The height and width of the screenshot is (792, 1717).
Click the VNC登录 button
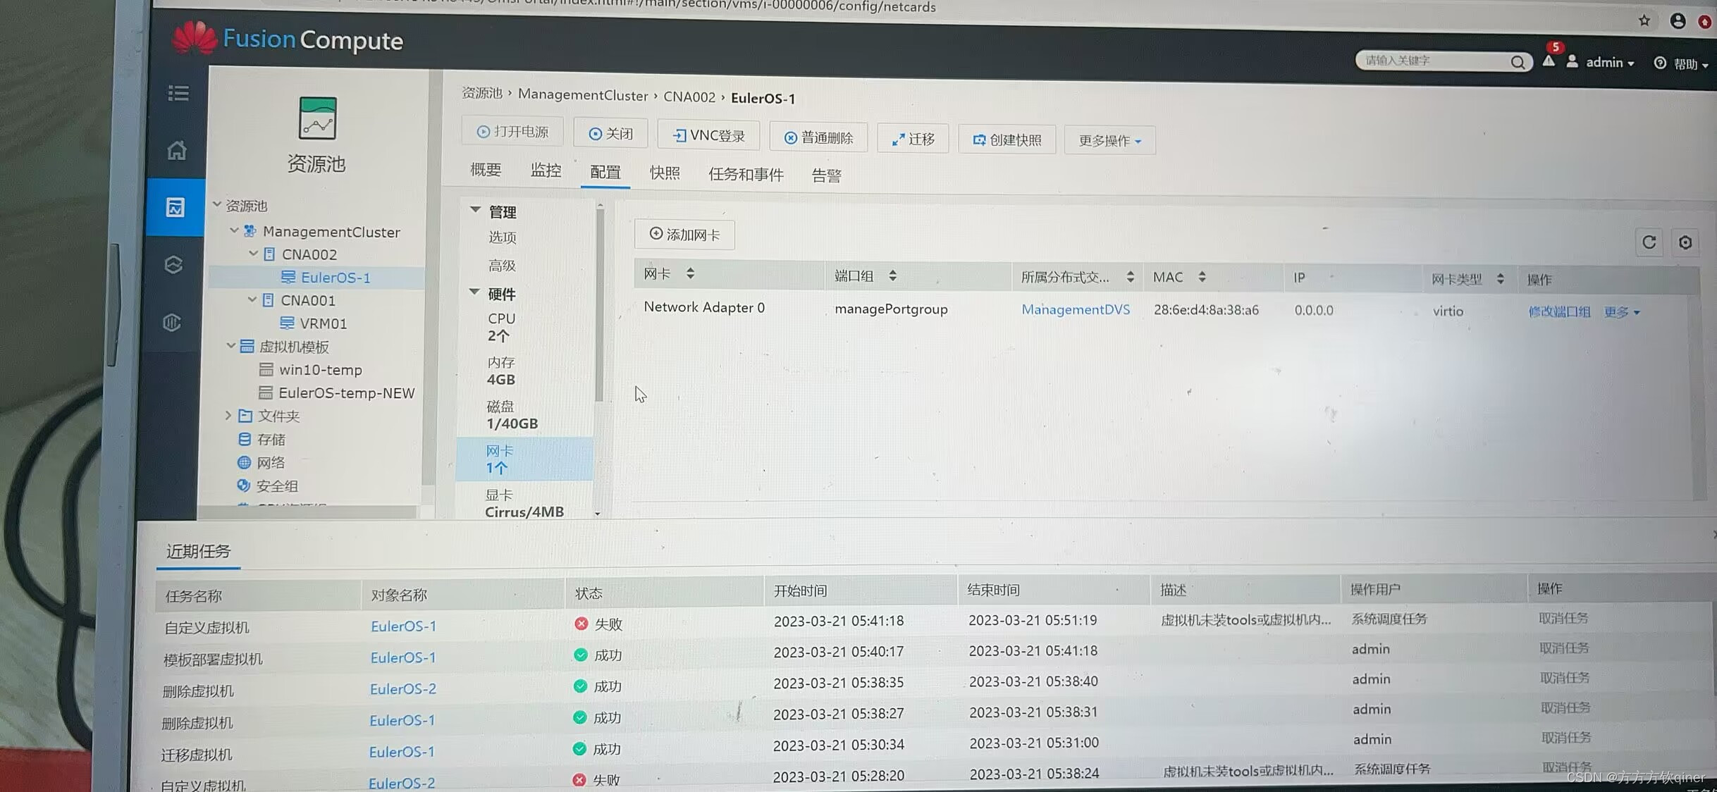pyautogui.click(x=709, y=135)
